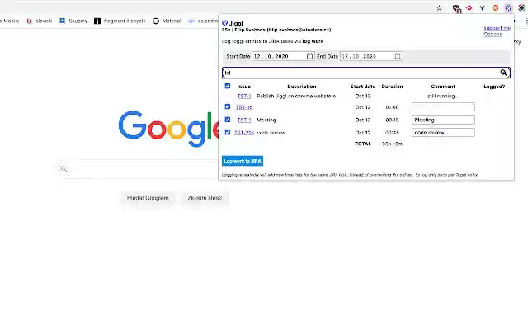Click the Issue column header

click(244, 87)
